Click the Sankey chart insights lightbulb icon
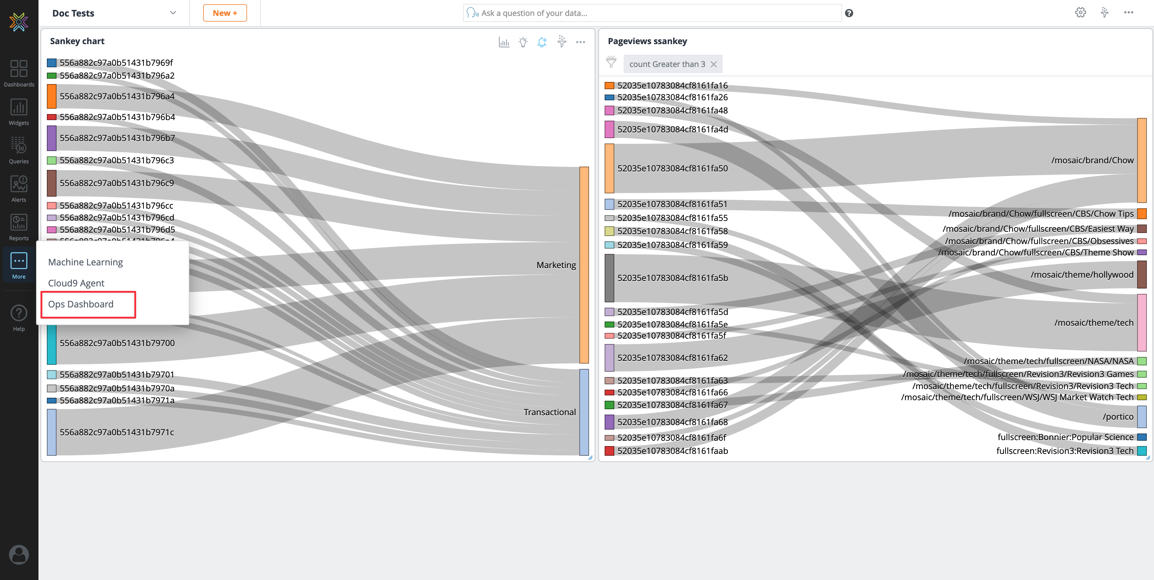The image size is (1154, 580). pyautogui.click(x=523, y=42)
